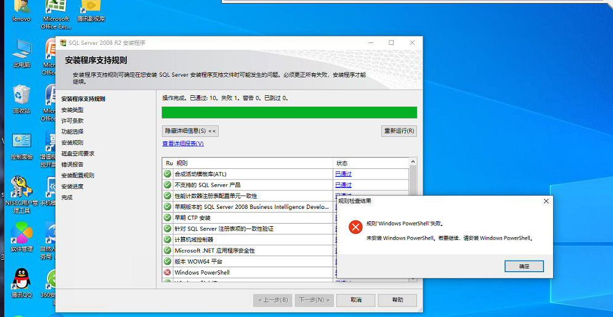Click red failed icon for Windows PowerShell
This screenshot has width=613, height=317.
(168, 272)
